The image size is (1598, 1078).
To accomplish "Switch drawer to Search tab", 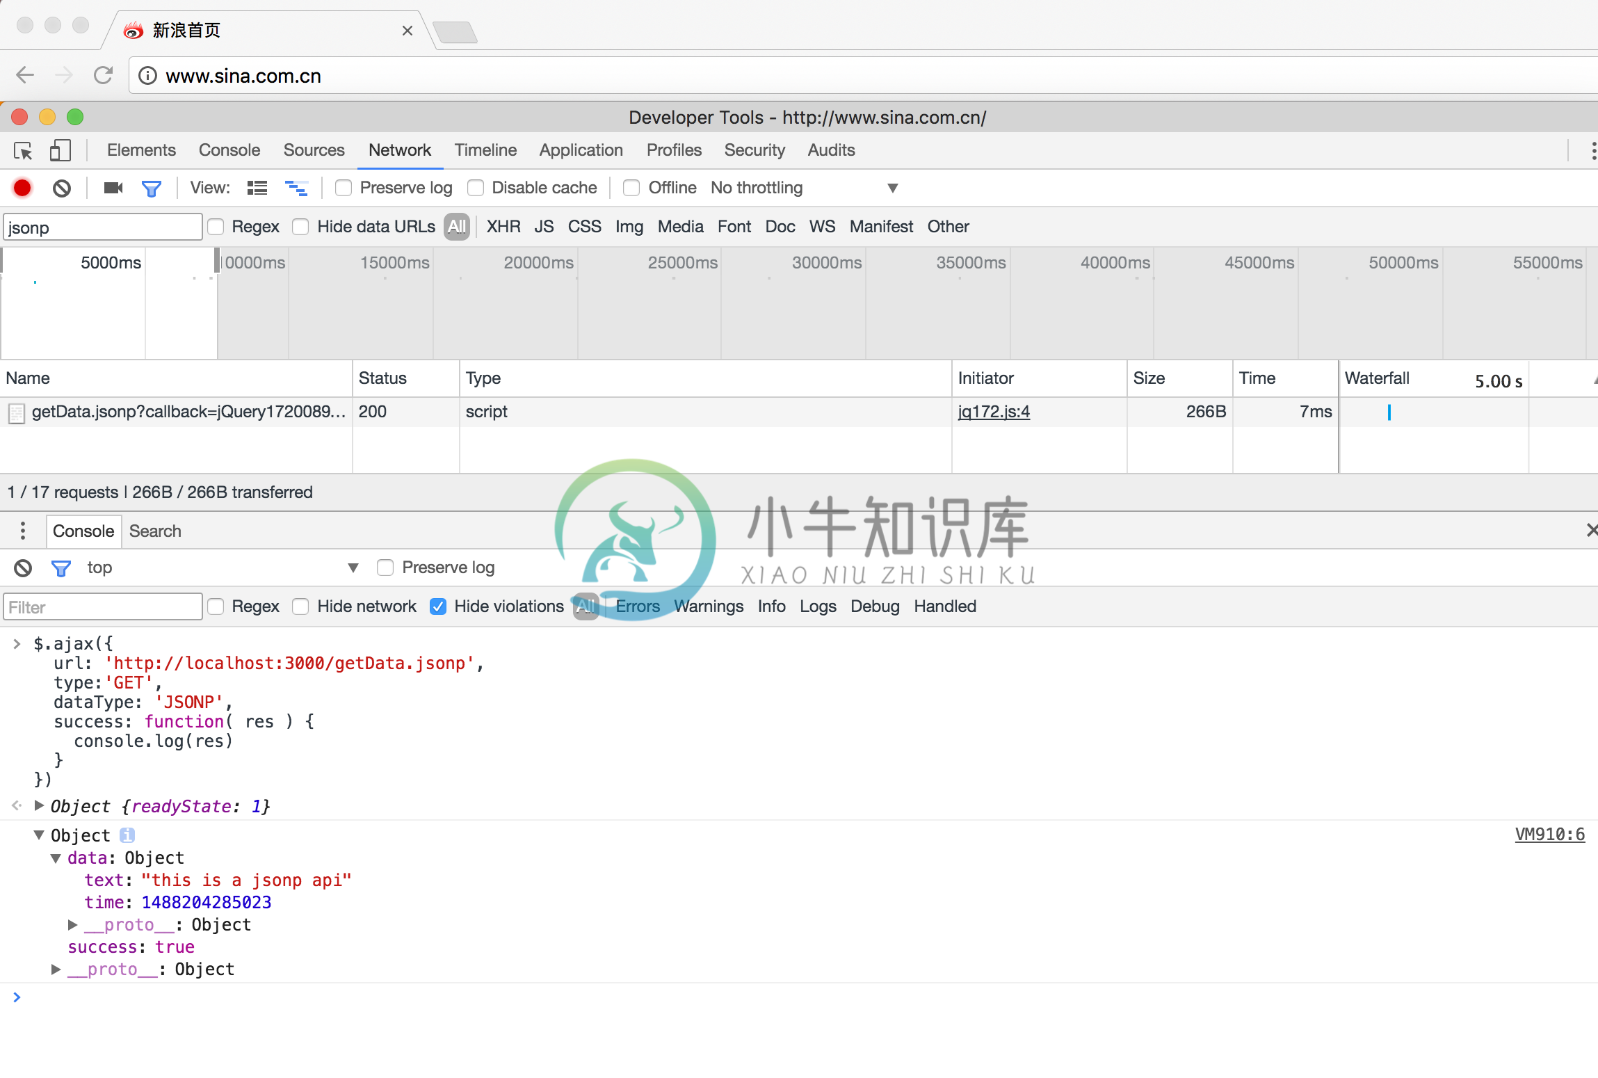I will tap(155, 531).
